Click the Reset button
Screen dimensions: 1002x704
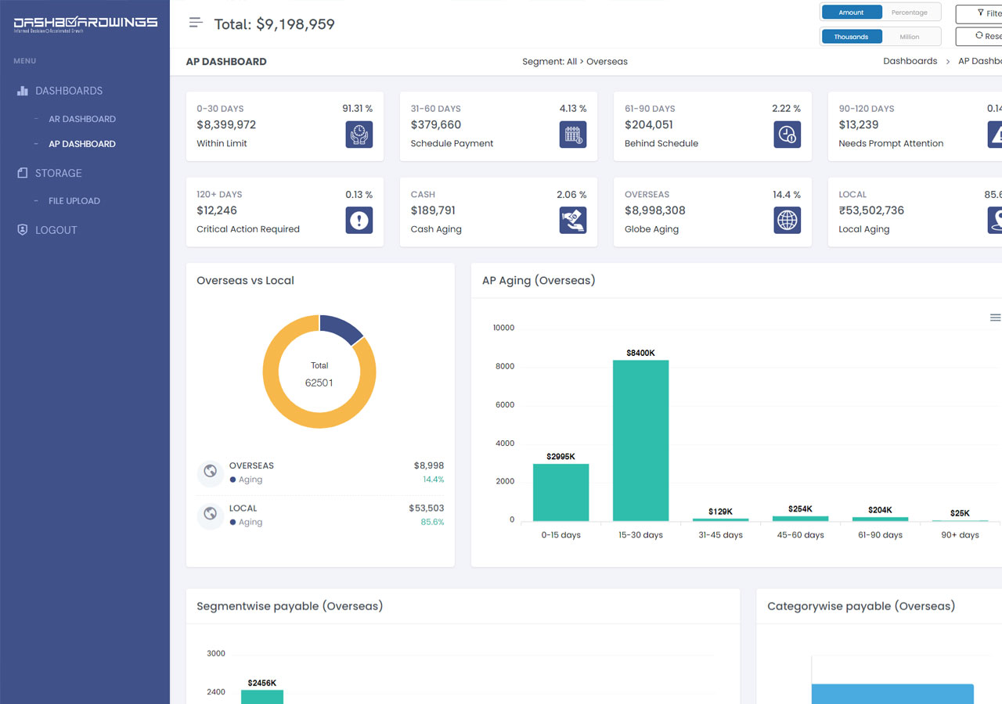click(980, 36)
